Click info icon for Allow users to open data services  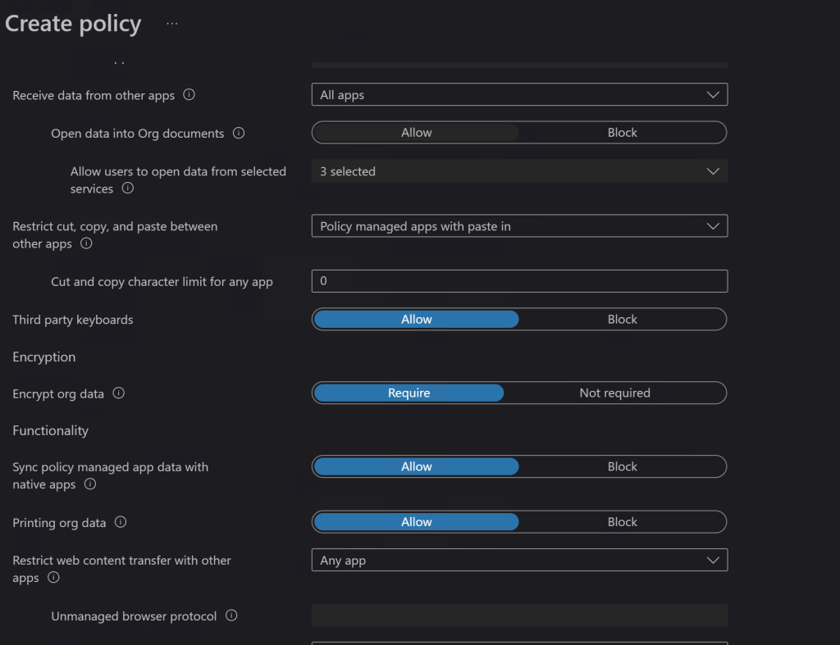128,189
